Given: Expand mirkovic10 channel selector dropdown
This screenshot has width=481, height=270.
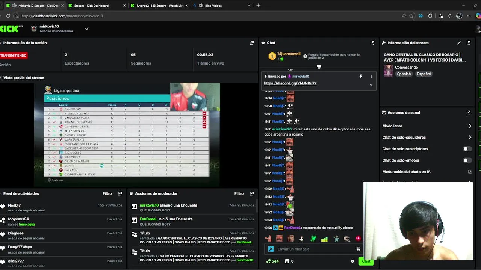Looking at the screenshot, I should 86,28.
